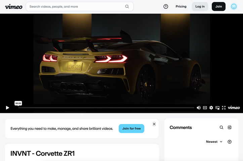The height and width of the screenshot is (161, 243).
Task: Mute the video volume icon
Action: coord(199,108)
